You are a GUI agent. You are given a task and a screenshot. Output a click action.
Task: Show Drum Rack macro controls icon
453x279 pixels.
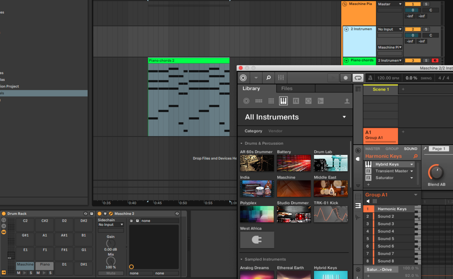pyautogui.click(x=4, y=220)
